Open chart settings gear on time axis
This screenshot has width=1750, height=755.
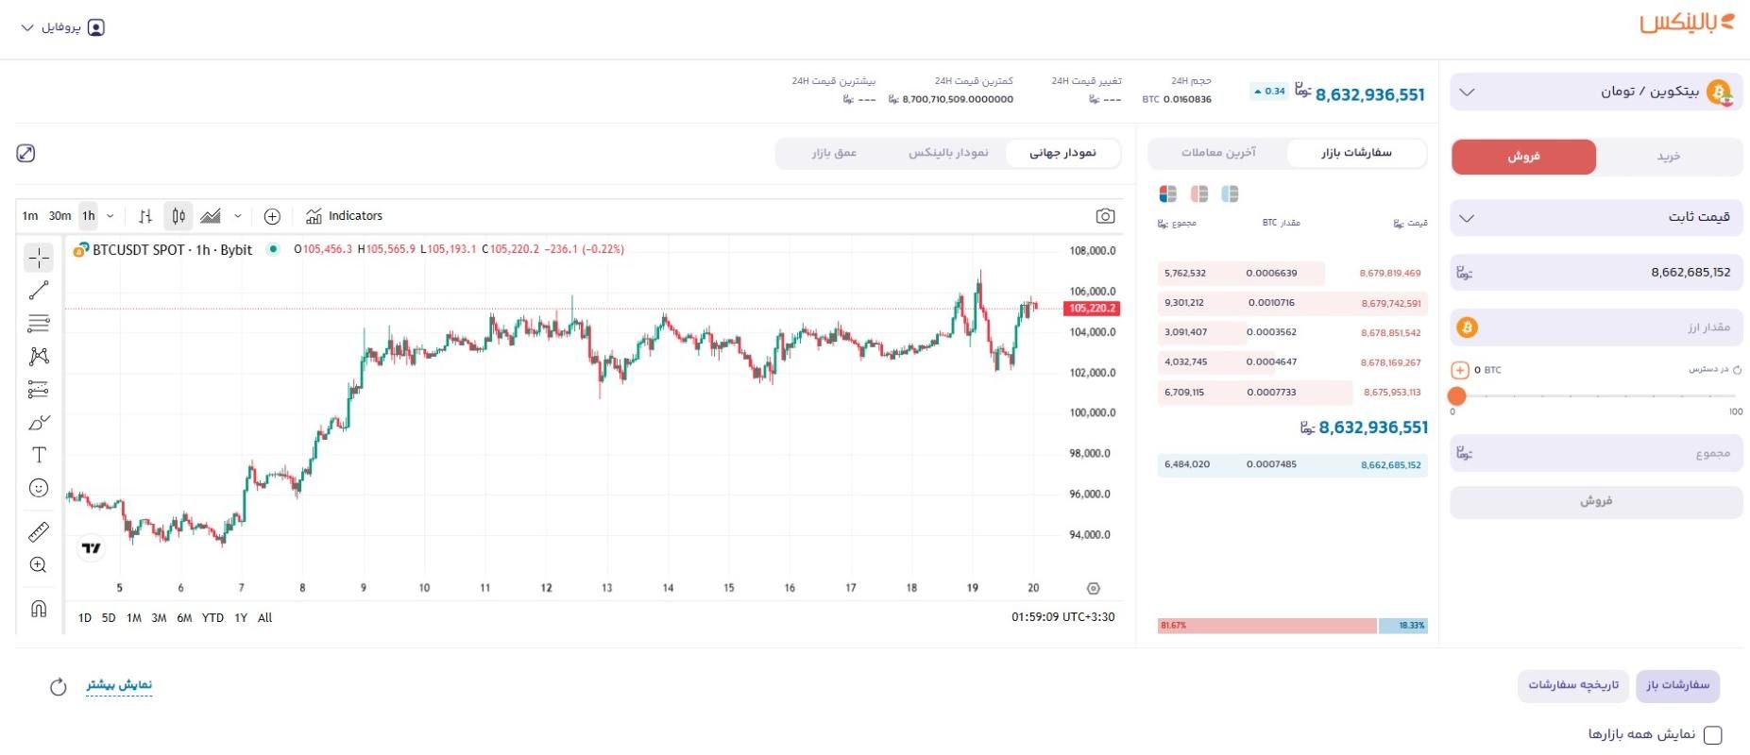point(1094,588)
